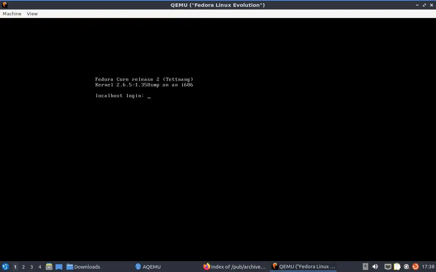Screen dimensions: 436x272
Task: Click the orange software updater tray icon
Action: tap(415, 267)
